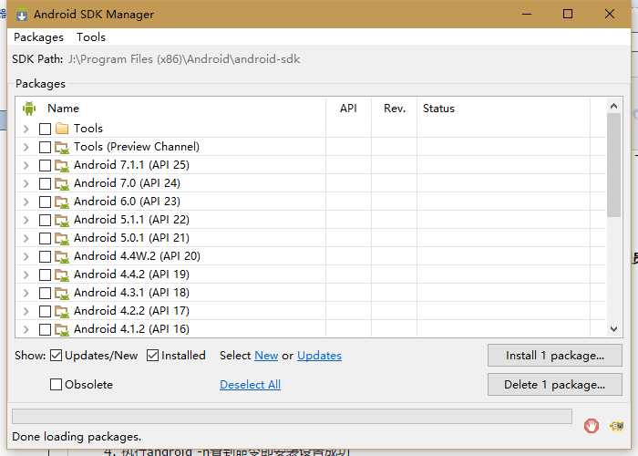
Task: Check the Android 4.2.2 (API 17) checkbox
Action: point(45,312)
